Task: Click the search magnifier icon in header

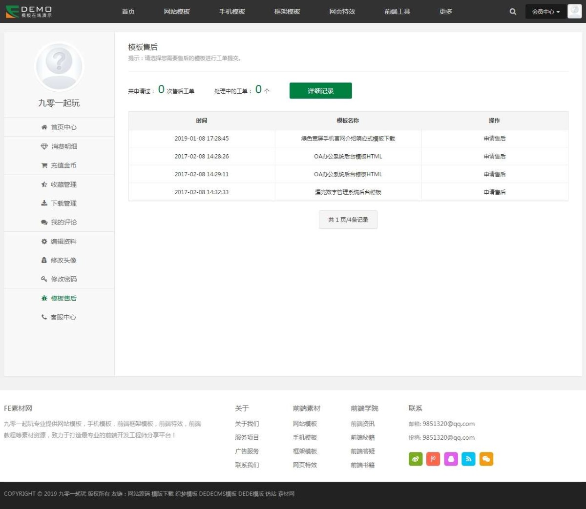Action: point(513,12)
